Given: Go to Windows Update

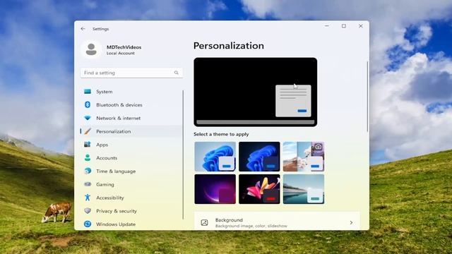Looking at the screenshot, I should tap(131, 224).
